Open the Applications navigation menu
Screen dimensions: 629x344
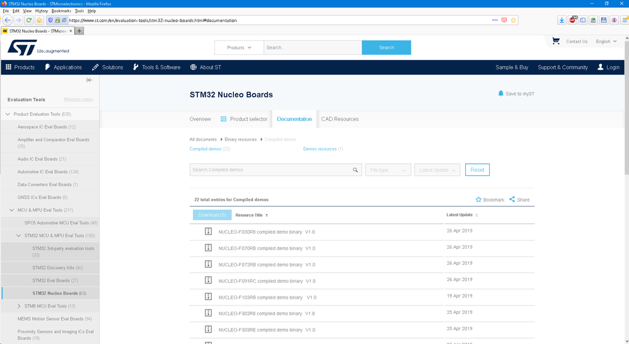[x=64, y=67]
